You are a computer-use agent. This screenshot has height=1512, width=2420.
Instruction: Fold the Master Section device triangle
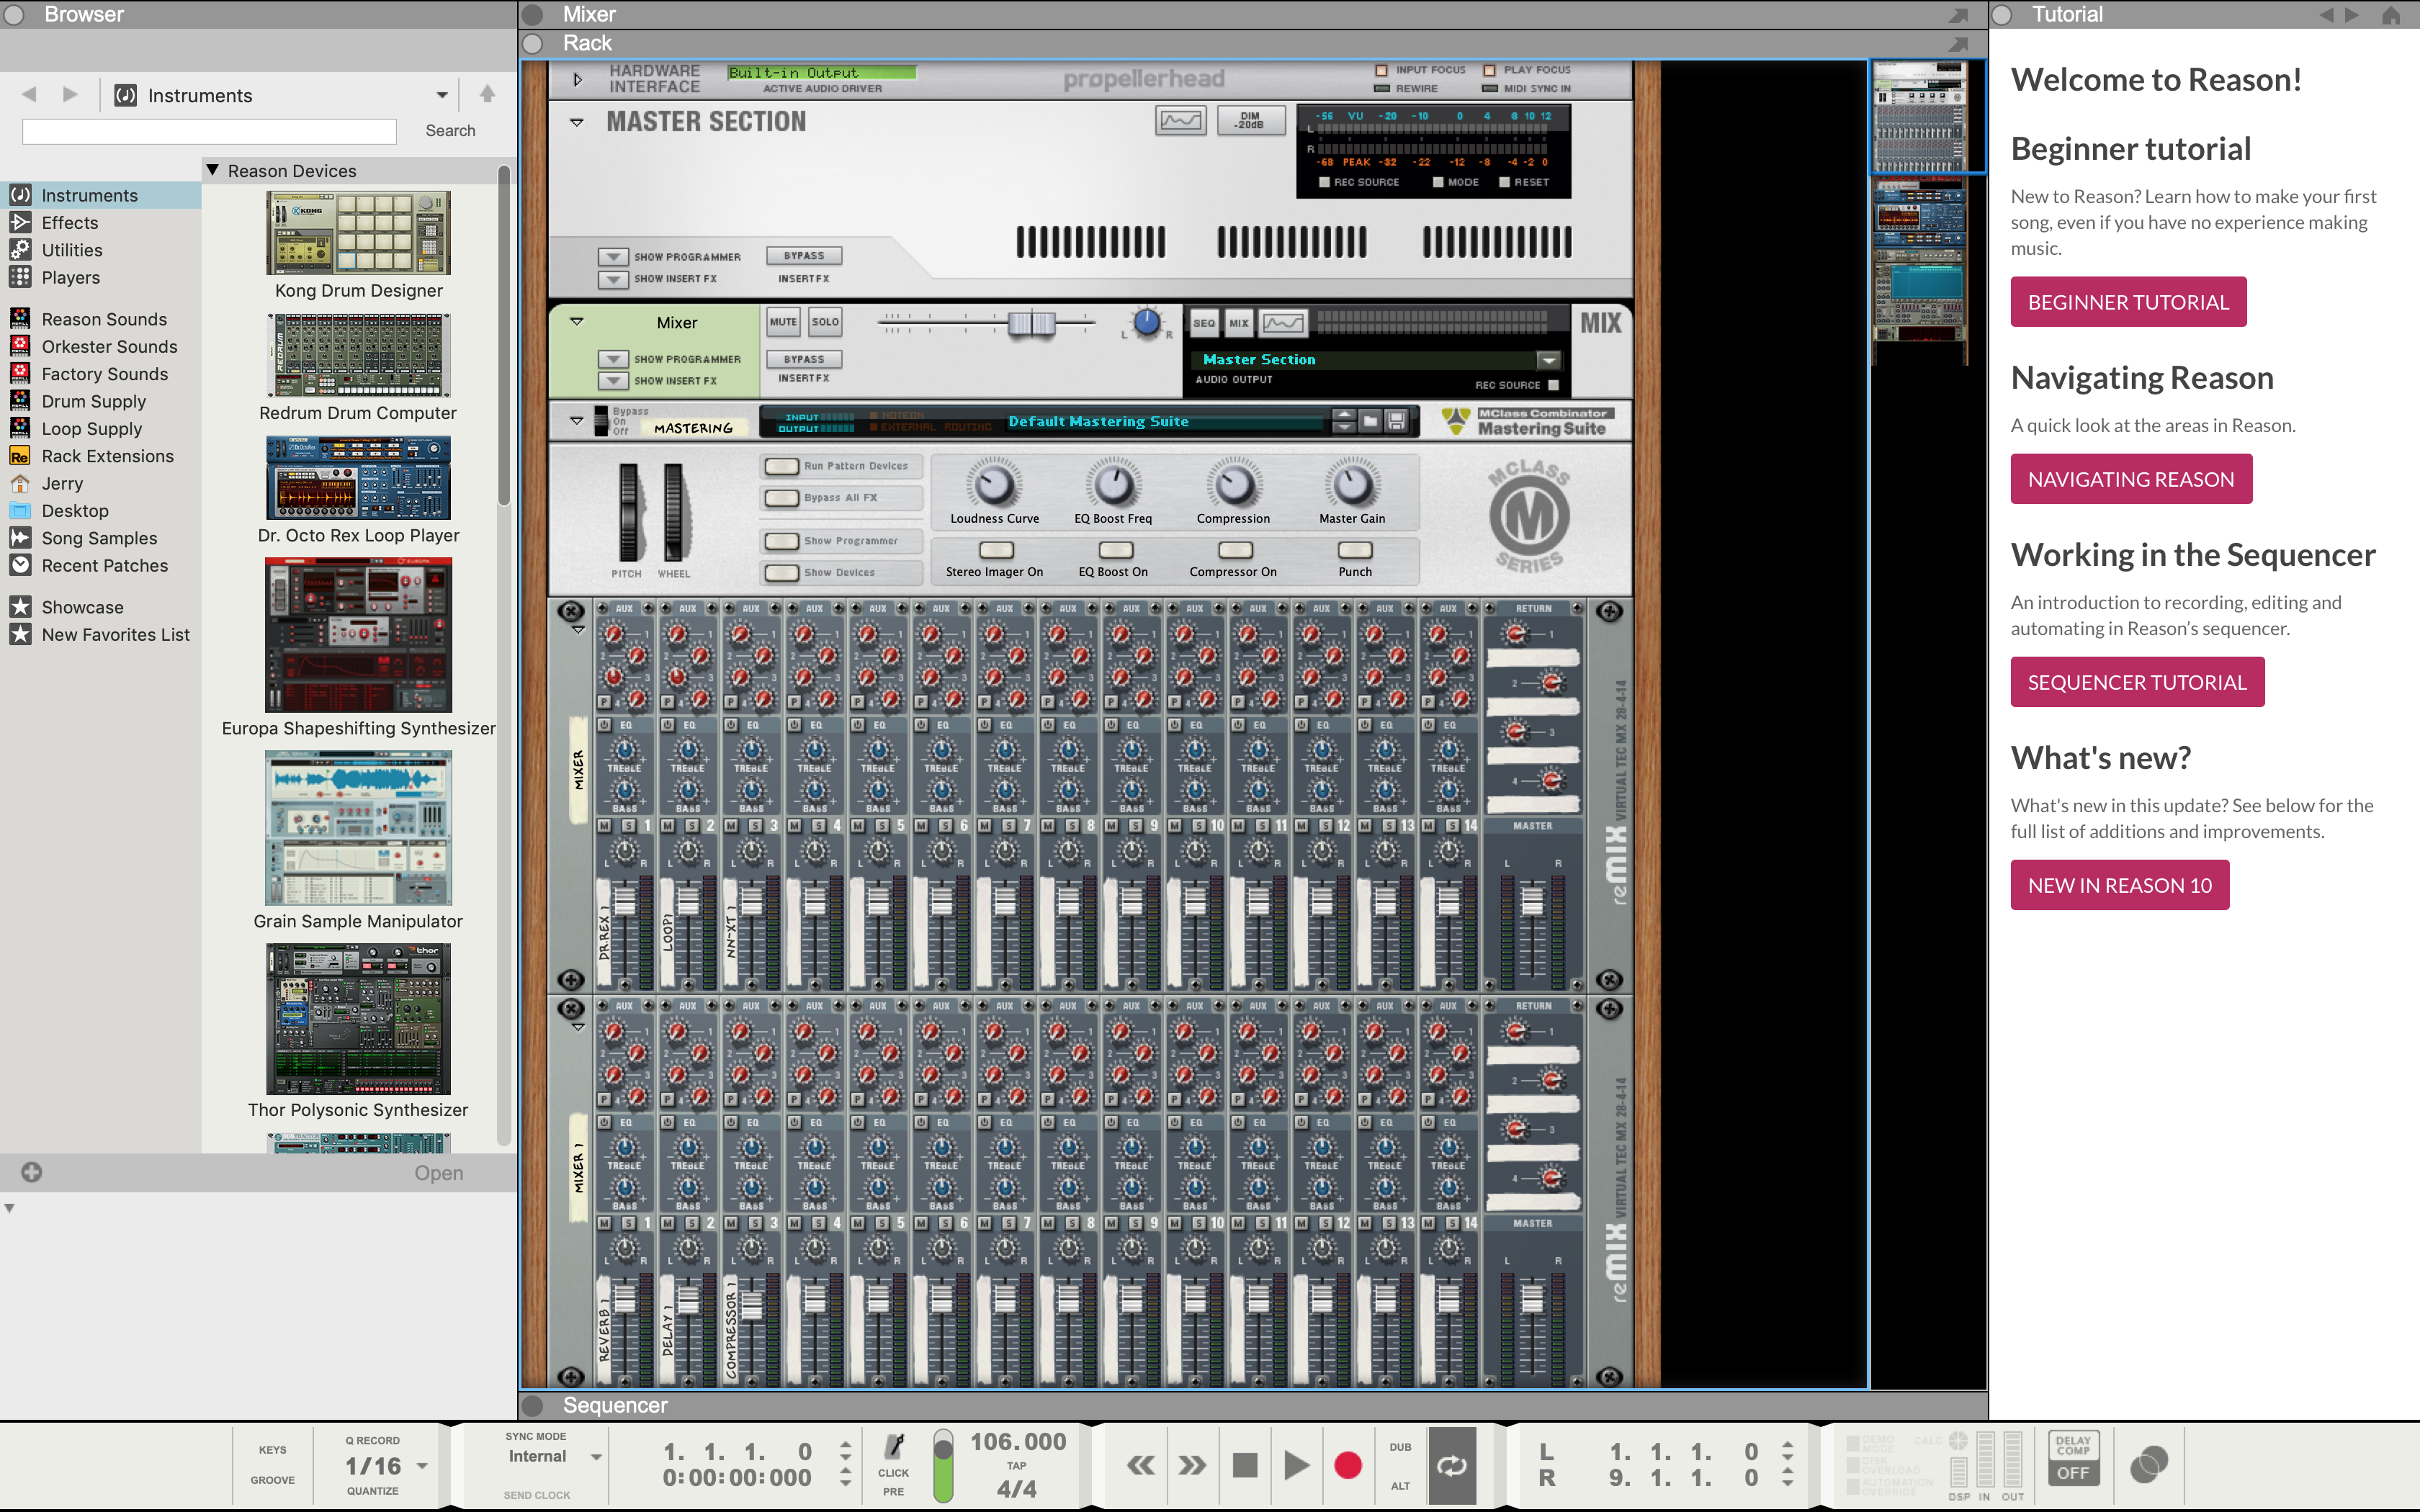point(576,122)
